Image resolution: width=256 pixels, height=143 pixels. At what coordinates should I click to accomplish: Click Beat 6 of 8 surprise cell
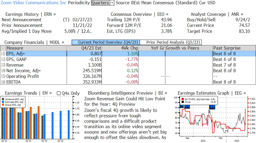coord(224,59)
